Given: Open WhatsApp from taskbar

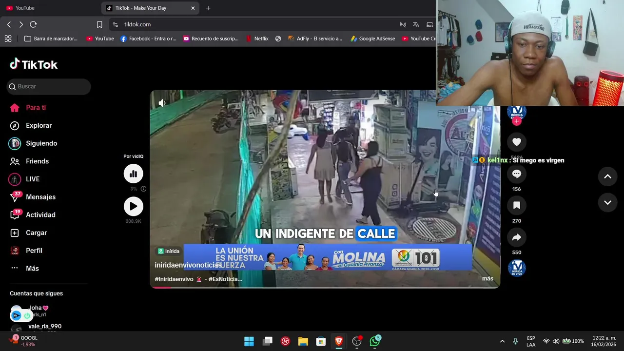Looking at the screenshot, I should [375, 341].
